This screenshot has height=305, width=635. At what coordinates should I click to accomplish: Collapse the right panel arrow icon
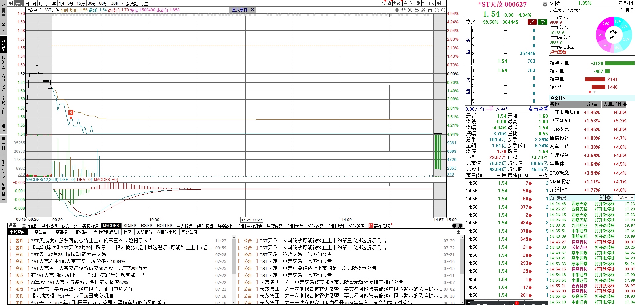pos(439,3)
